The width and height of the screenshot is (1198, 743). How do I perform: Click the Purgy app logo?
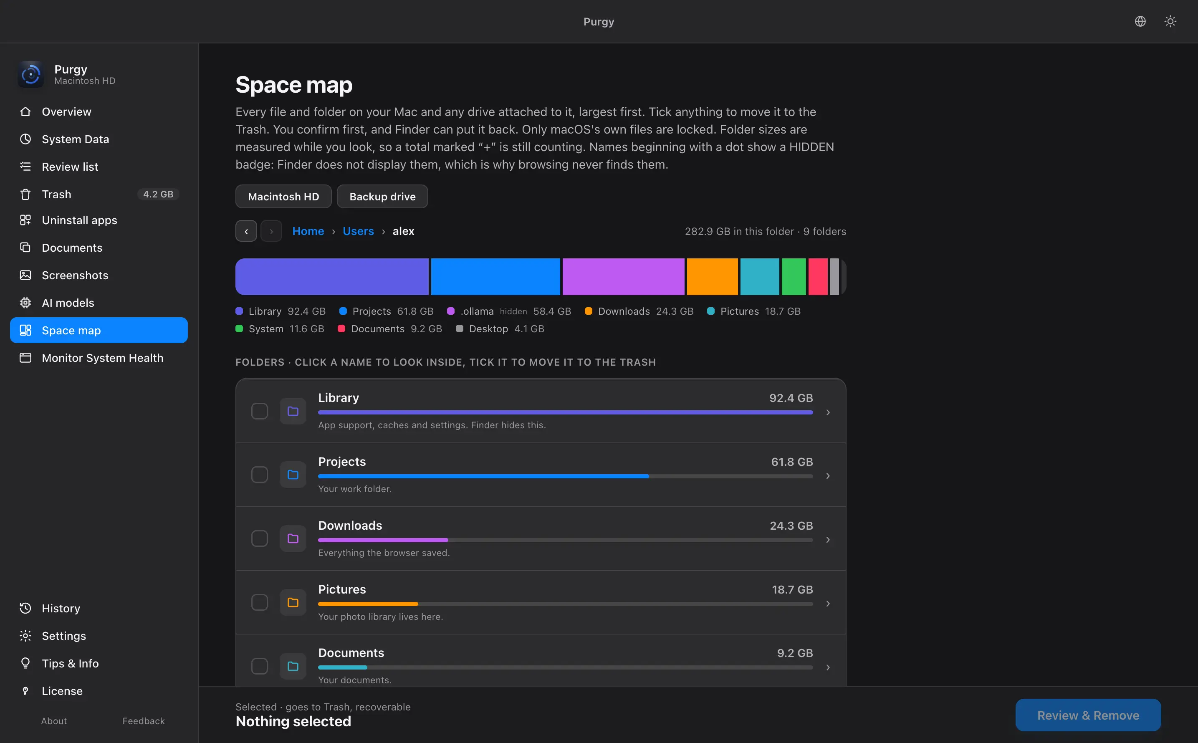pyautogui.click(x=30, y=74)
